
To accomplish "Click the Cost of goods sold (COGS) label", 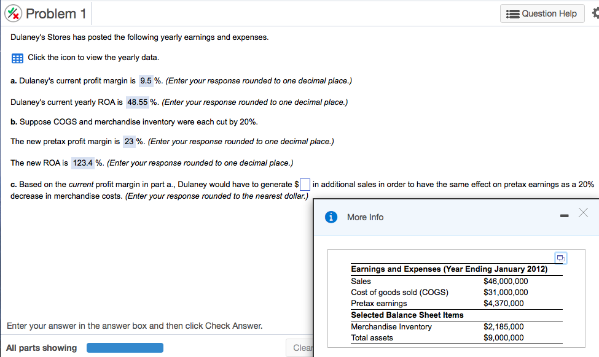I will (399, 293).
